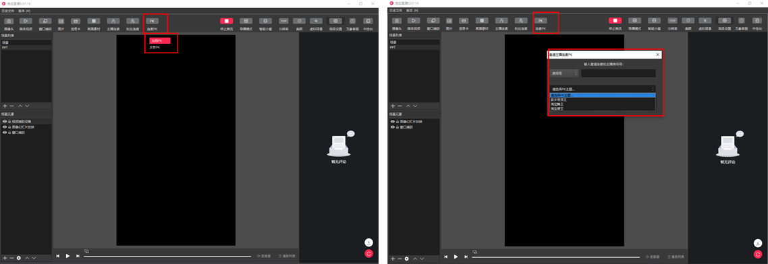768x264 pixels.
Task: Select 淘宝舞王 PK theme option
Action: pos(603,104)
